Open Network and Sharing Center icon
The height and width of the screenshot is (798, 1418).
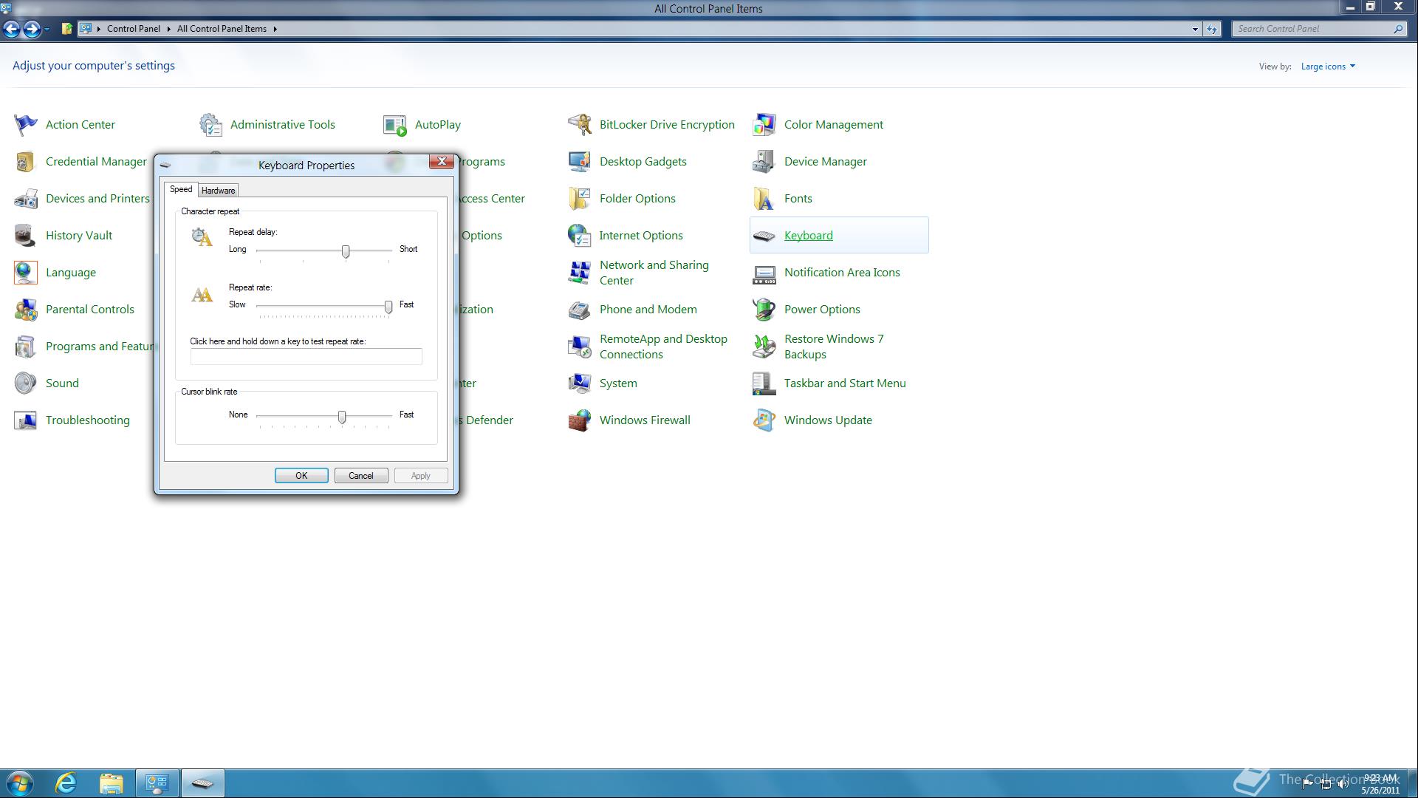(x=580, y=273)
